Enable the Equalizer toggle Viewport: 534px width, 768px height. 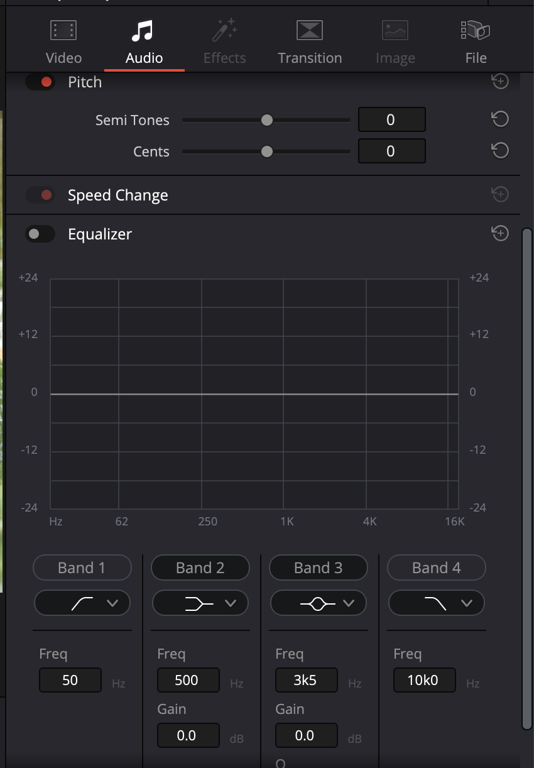[40, 234]
